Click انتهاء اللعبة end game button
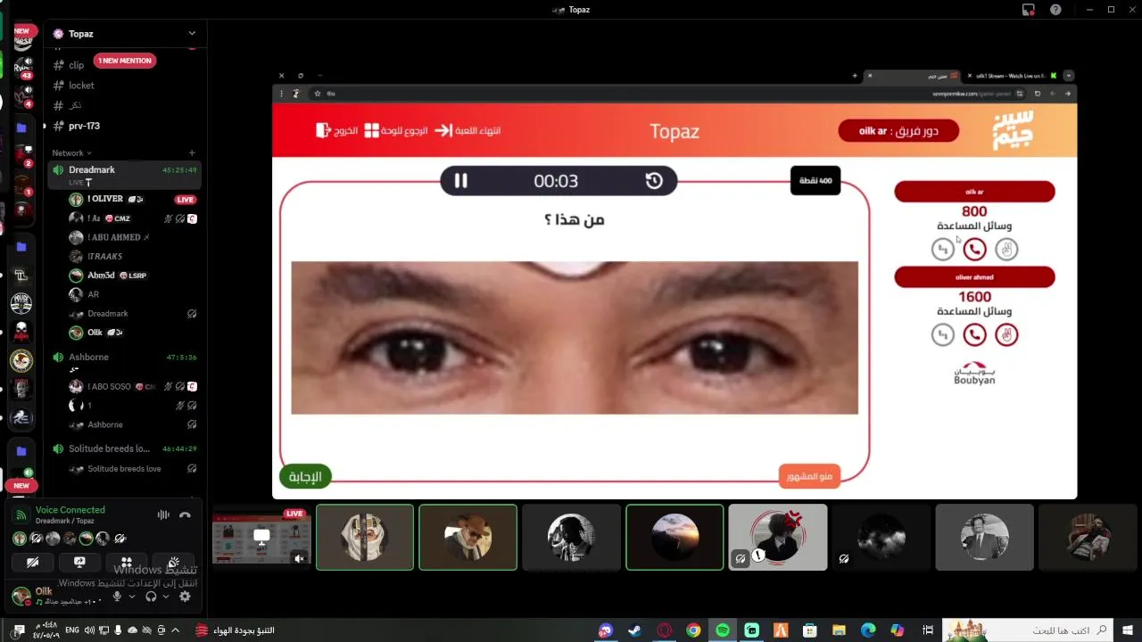The image size is (1142, 642). coord(468,130)
